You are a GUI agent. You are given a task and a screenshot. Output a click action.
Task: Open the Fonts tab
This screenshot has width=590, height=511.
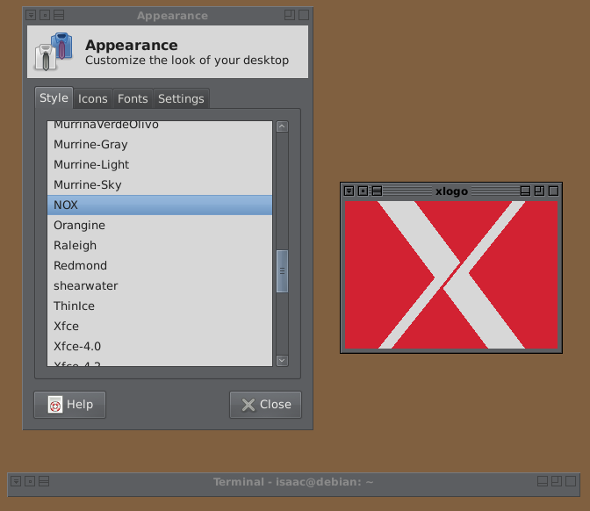133,99
